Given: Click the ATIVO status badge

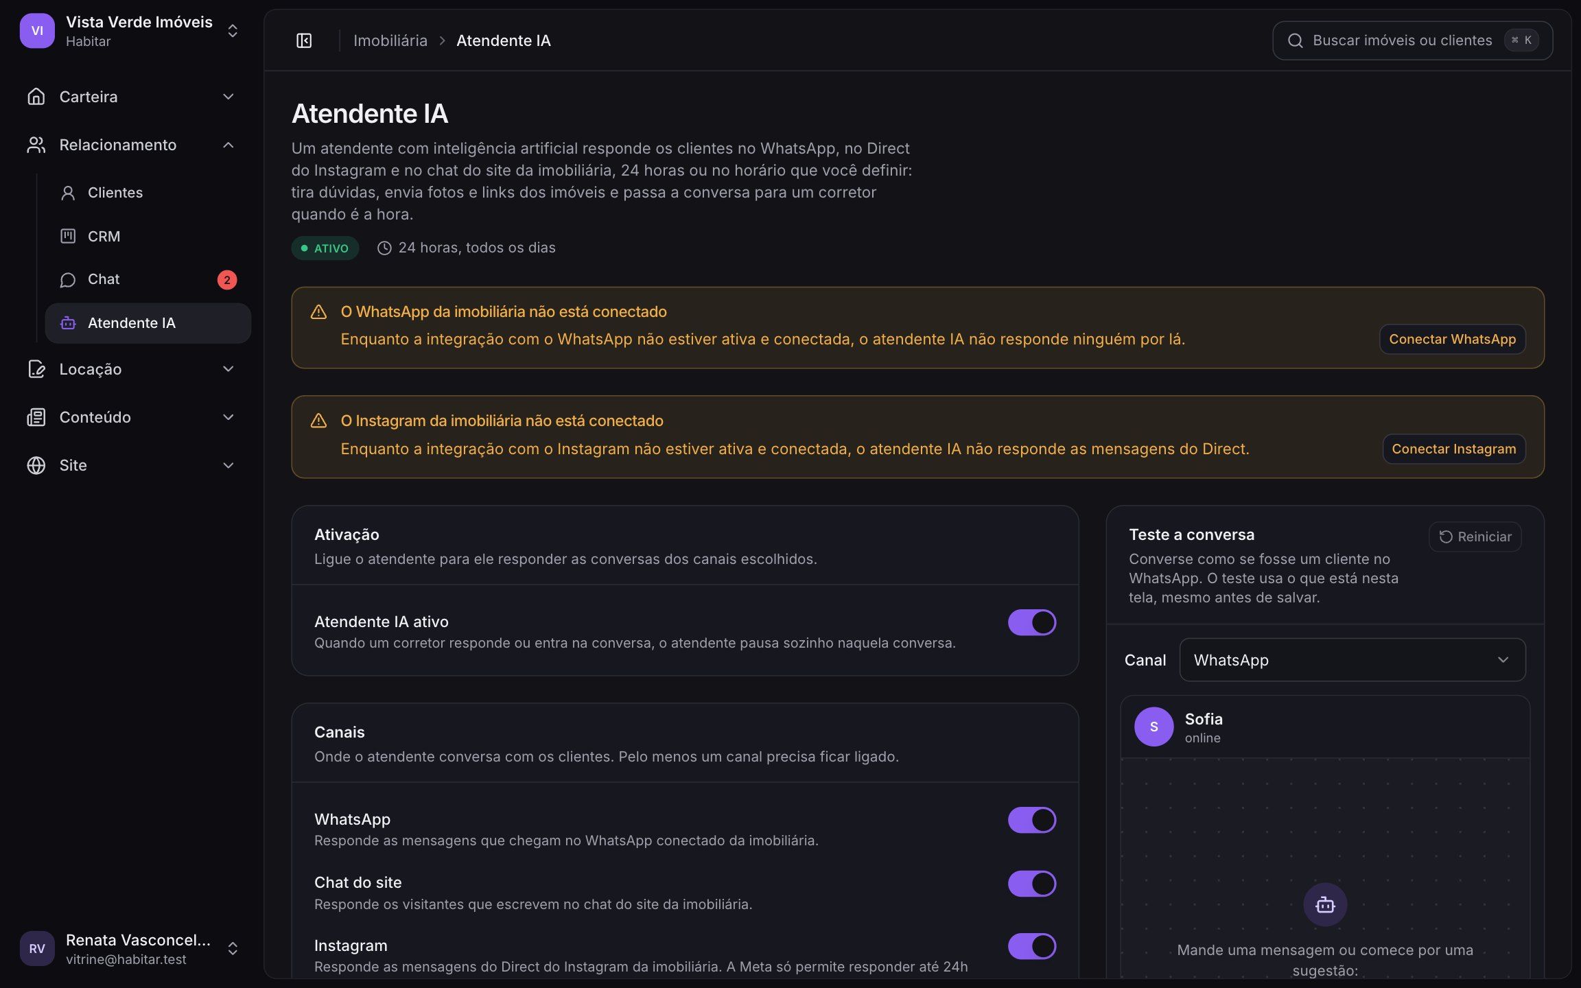Looking at the screenshot, I should (325, 248).
